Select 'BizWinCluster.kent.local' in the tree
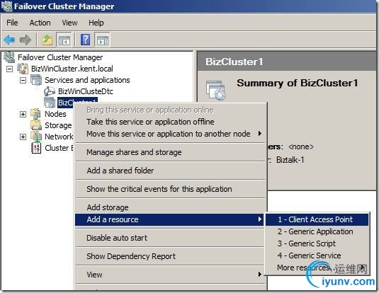 72,69
